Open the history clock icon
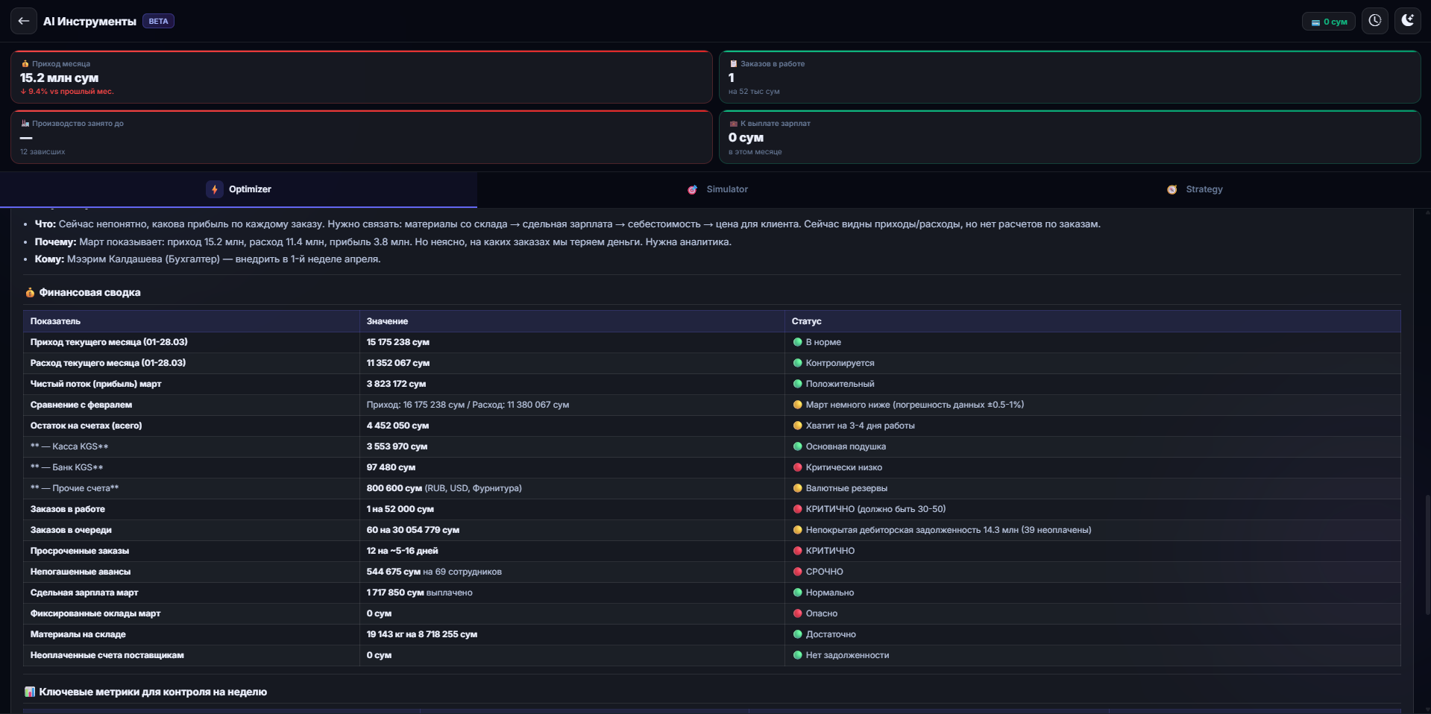Screen dimensions: 1431x714 tap(1374, 21)
